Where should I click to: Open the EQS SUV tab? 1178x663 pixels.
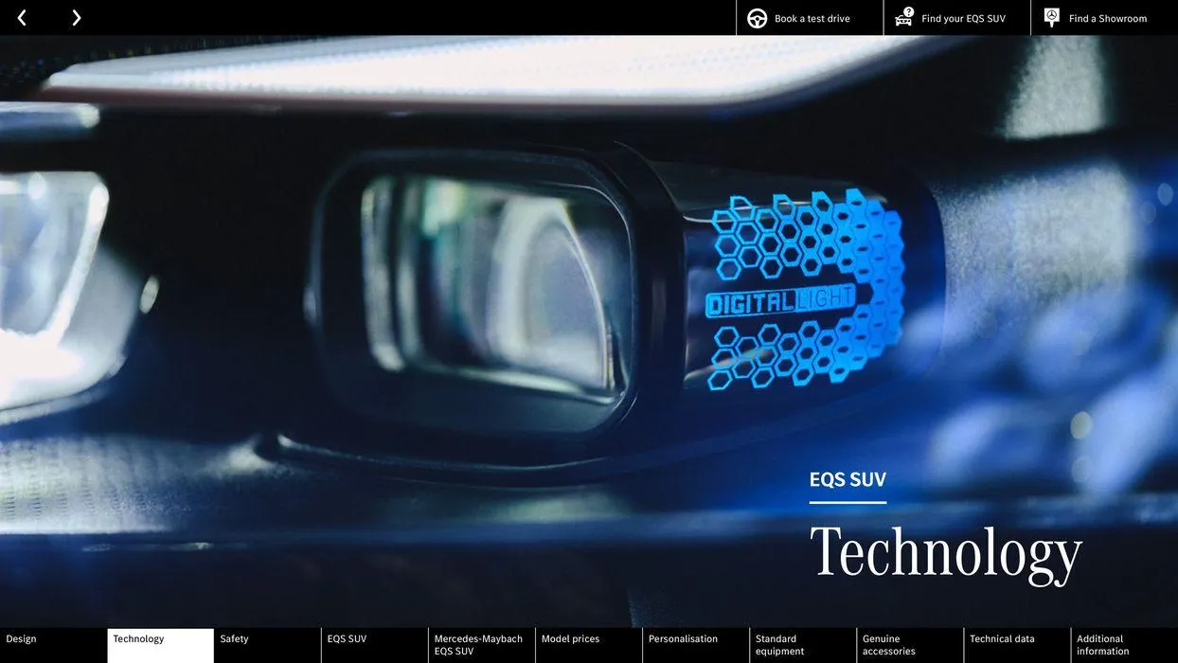[x=375, y=645]
